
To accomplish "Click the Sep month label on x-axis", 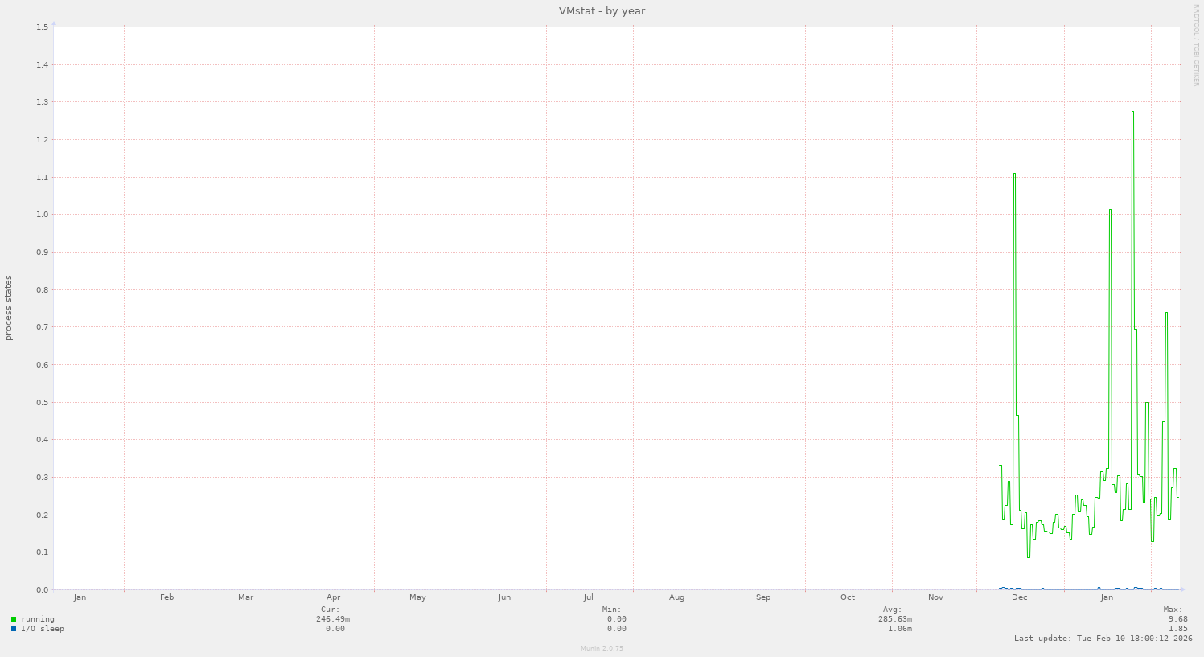I will tap(762, 597).
